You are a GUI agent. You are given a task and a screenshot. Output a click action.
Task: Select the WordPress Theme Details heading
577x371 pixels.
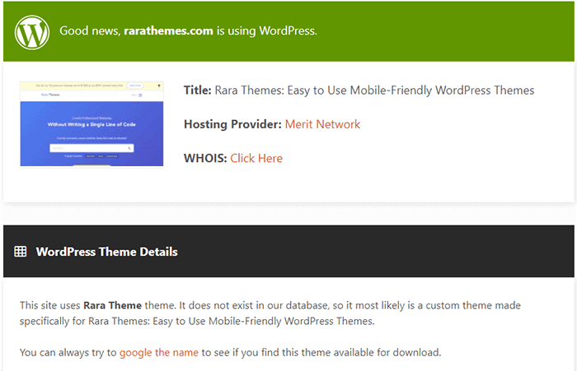pyautogui.click(x=106, y=252)
